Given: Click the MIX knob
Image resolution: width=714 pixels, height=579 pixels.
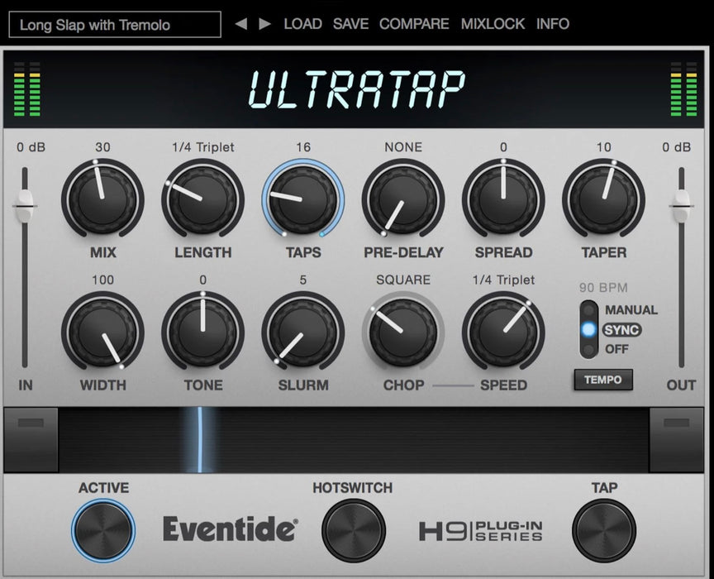Looking at the screenshot, I should click(x=102, y=199).
